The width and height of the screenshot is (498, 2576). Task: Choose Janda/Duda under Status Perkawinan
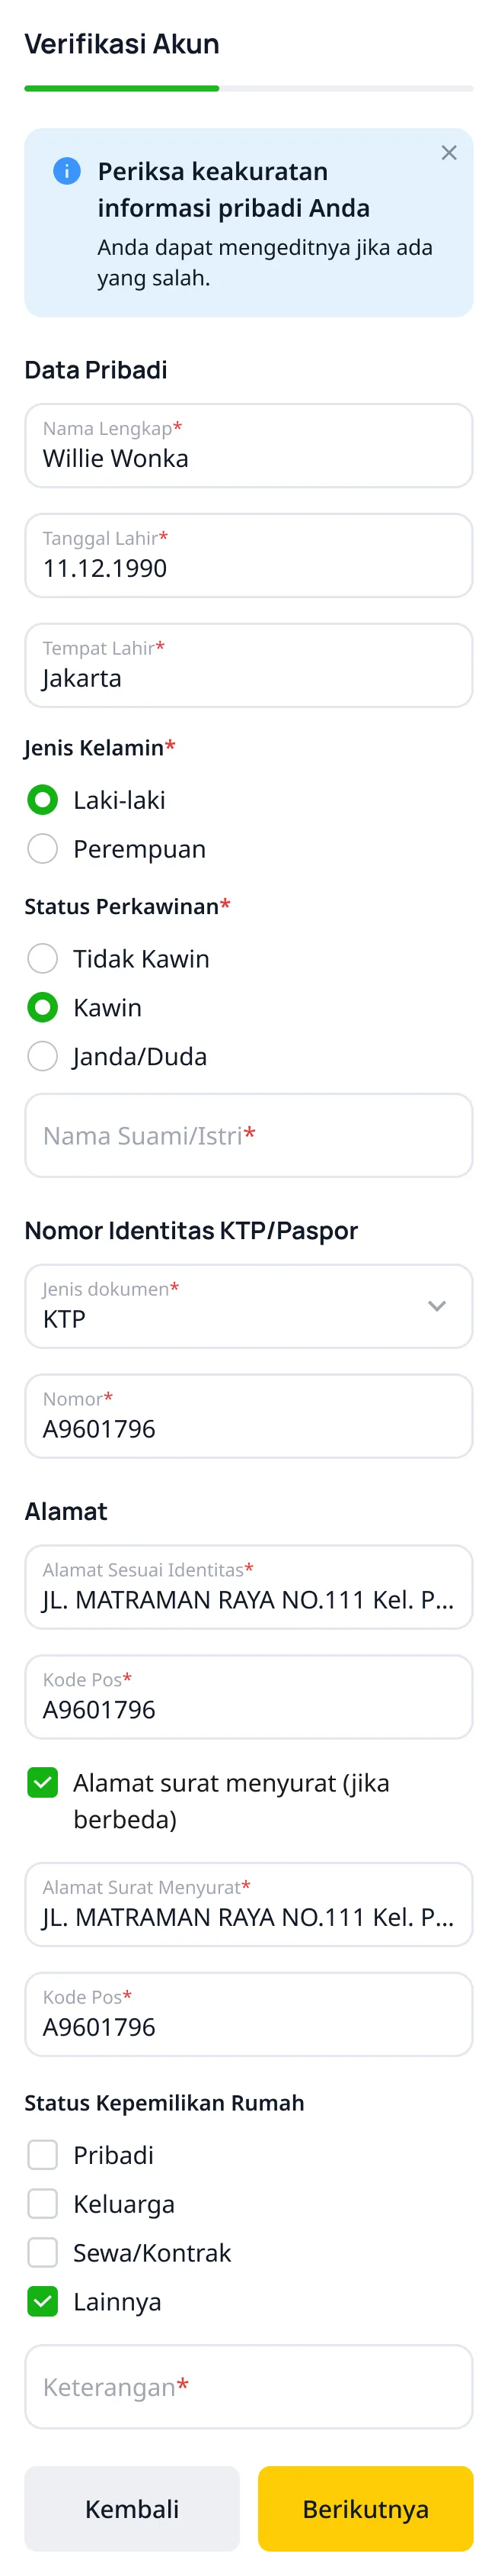(x=43, y=1056)
